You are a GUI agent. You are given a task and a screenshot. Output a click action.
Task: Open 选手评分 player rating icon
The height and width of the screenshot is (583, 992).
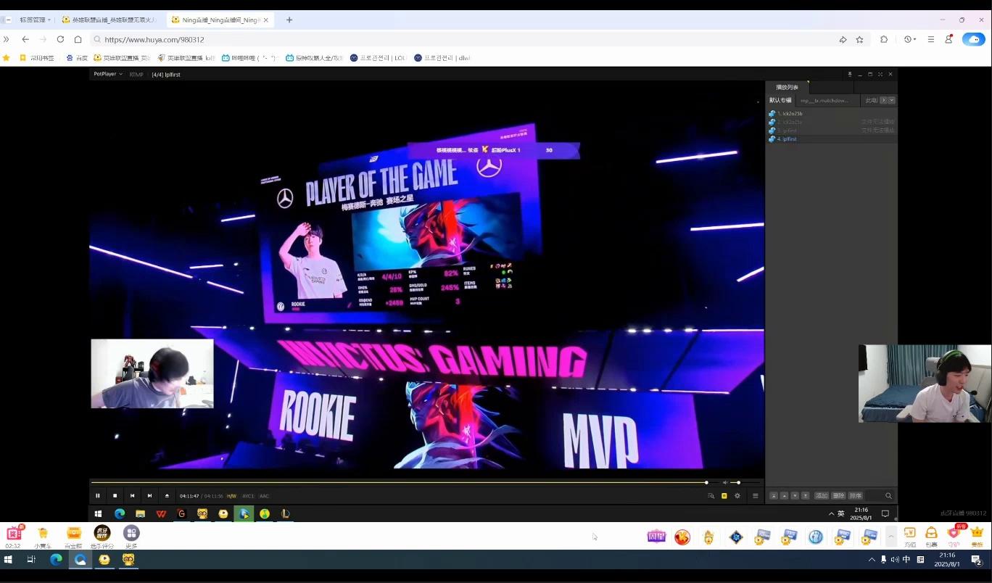click(x=102, y=537)
